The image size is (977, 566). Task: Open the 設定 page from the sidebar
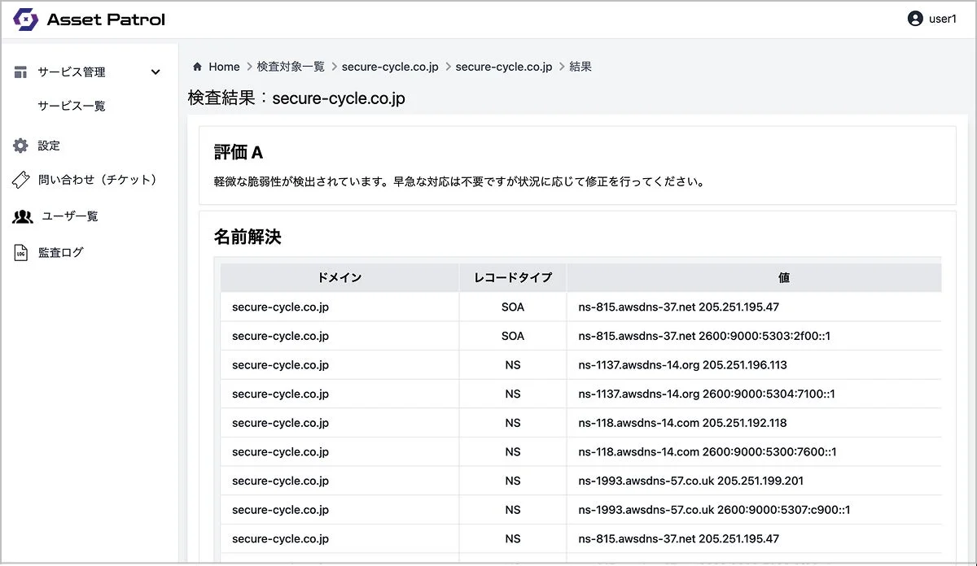(x=47, y=145)
